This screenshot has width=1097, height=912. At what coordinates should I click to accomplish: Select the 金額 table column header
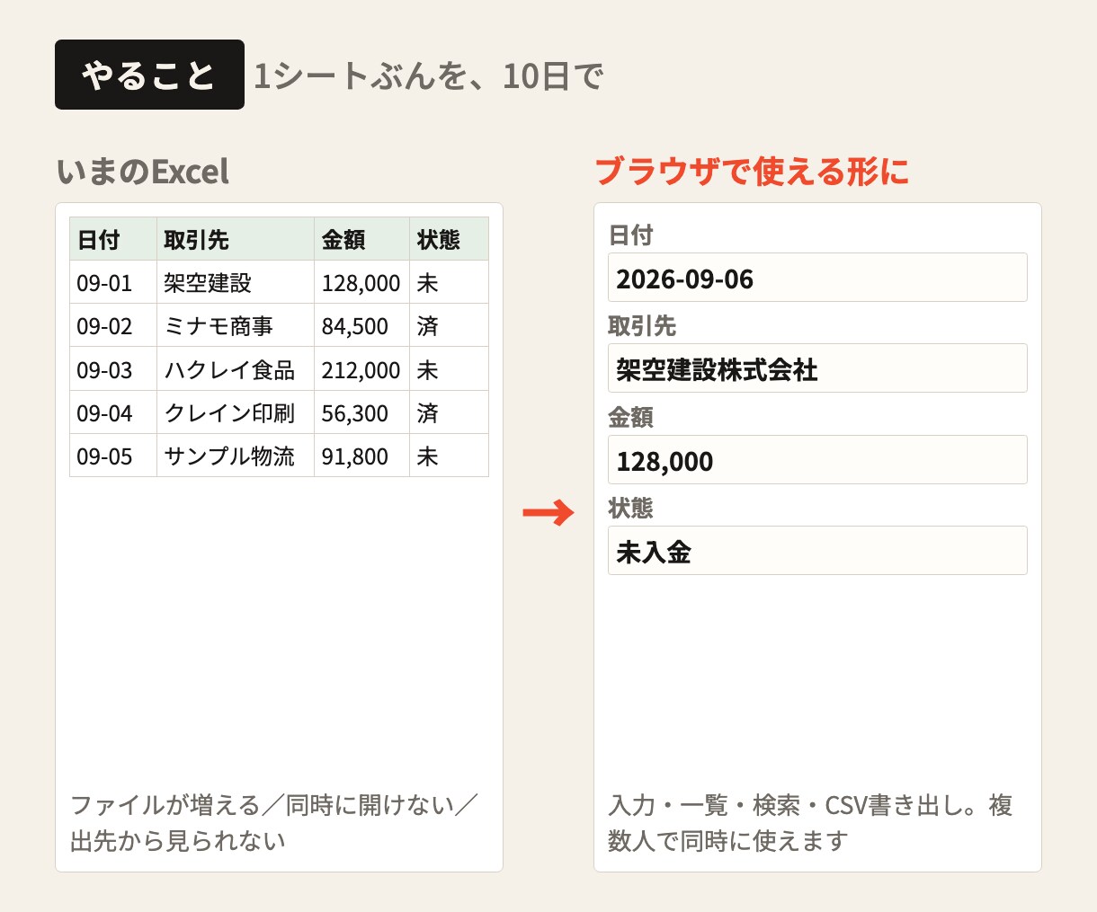362,239
